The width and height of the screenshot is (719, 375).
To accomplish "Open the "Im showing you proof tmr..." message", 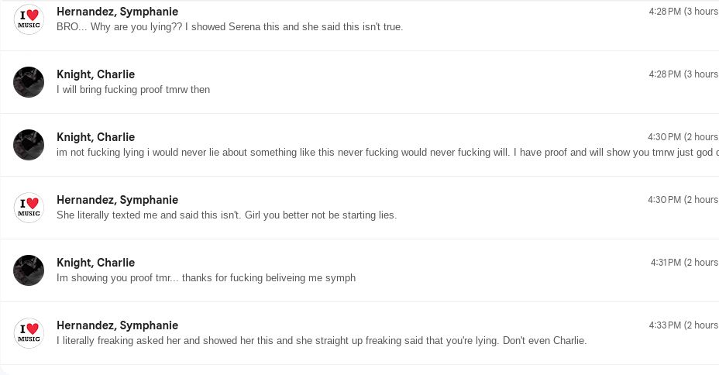I will point(206,277).
